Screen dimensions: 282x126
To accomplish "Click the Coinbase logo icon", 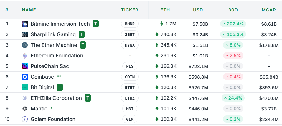I will (25, 77).
